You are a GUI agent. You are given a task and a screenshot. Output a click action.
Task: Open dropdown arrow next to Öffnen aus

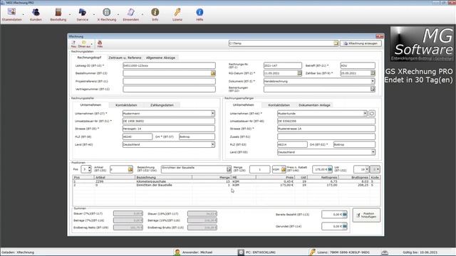pos(92,44)
